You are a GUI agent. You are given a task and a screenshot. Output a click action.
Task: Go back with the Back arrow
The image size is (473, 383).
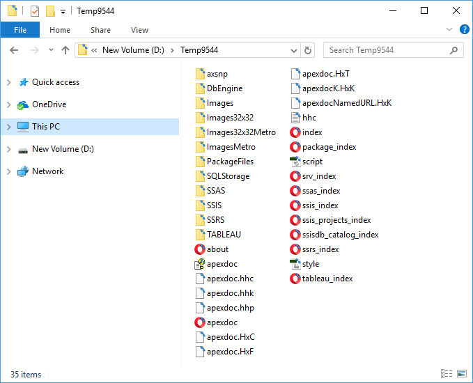(x=14, y=50)
